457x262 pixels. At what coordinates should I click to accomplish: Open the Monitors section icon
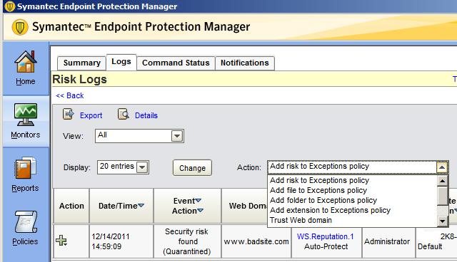[26, 115]
